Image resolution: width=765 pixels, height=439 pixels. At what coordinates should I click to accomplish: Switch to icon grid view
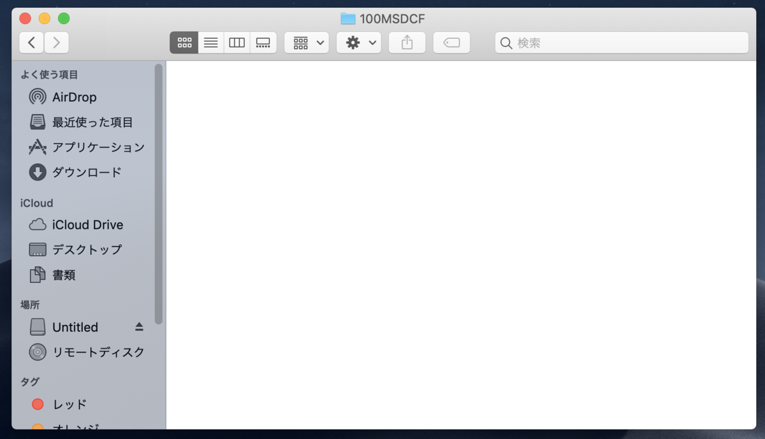(184, 43)
